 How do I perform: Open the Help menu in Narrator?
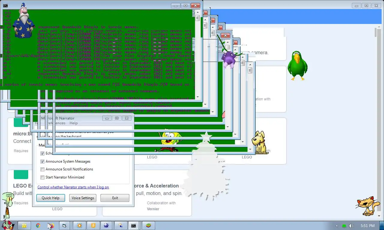pyautogui.click(x=73, y=123)
